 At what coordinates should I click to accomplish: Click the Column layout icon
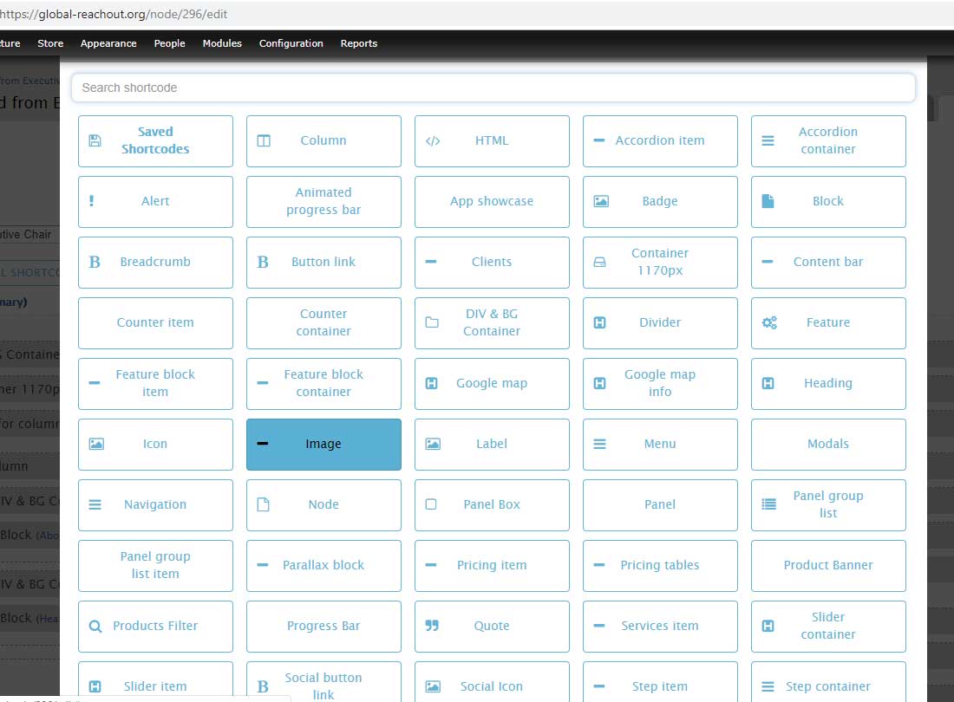264,140
